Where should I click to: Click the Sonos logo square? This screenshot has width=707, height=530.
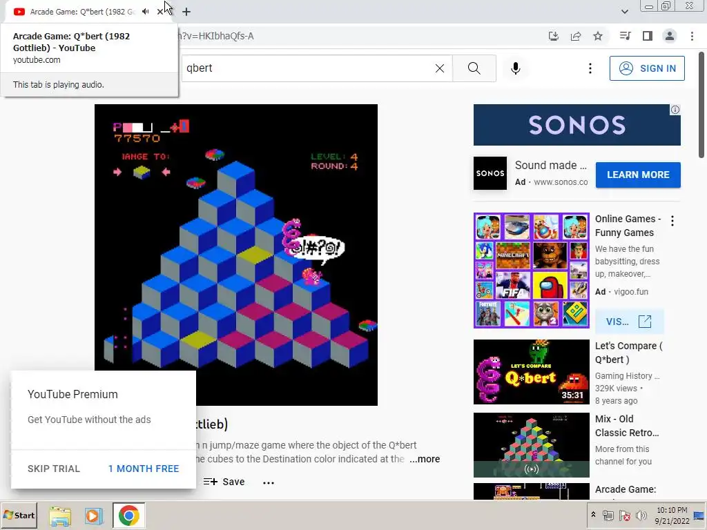point(490,173)
